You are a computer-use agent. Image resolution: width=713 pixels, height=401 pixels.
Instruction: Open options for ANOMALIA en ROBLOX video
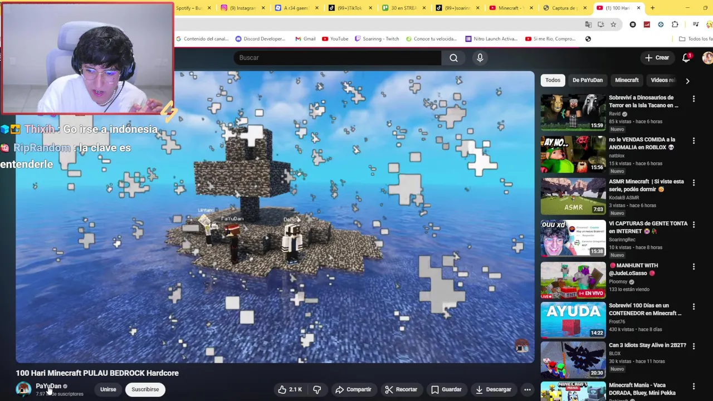[x=694, y=141]
